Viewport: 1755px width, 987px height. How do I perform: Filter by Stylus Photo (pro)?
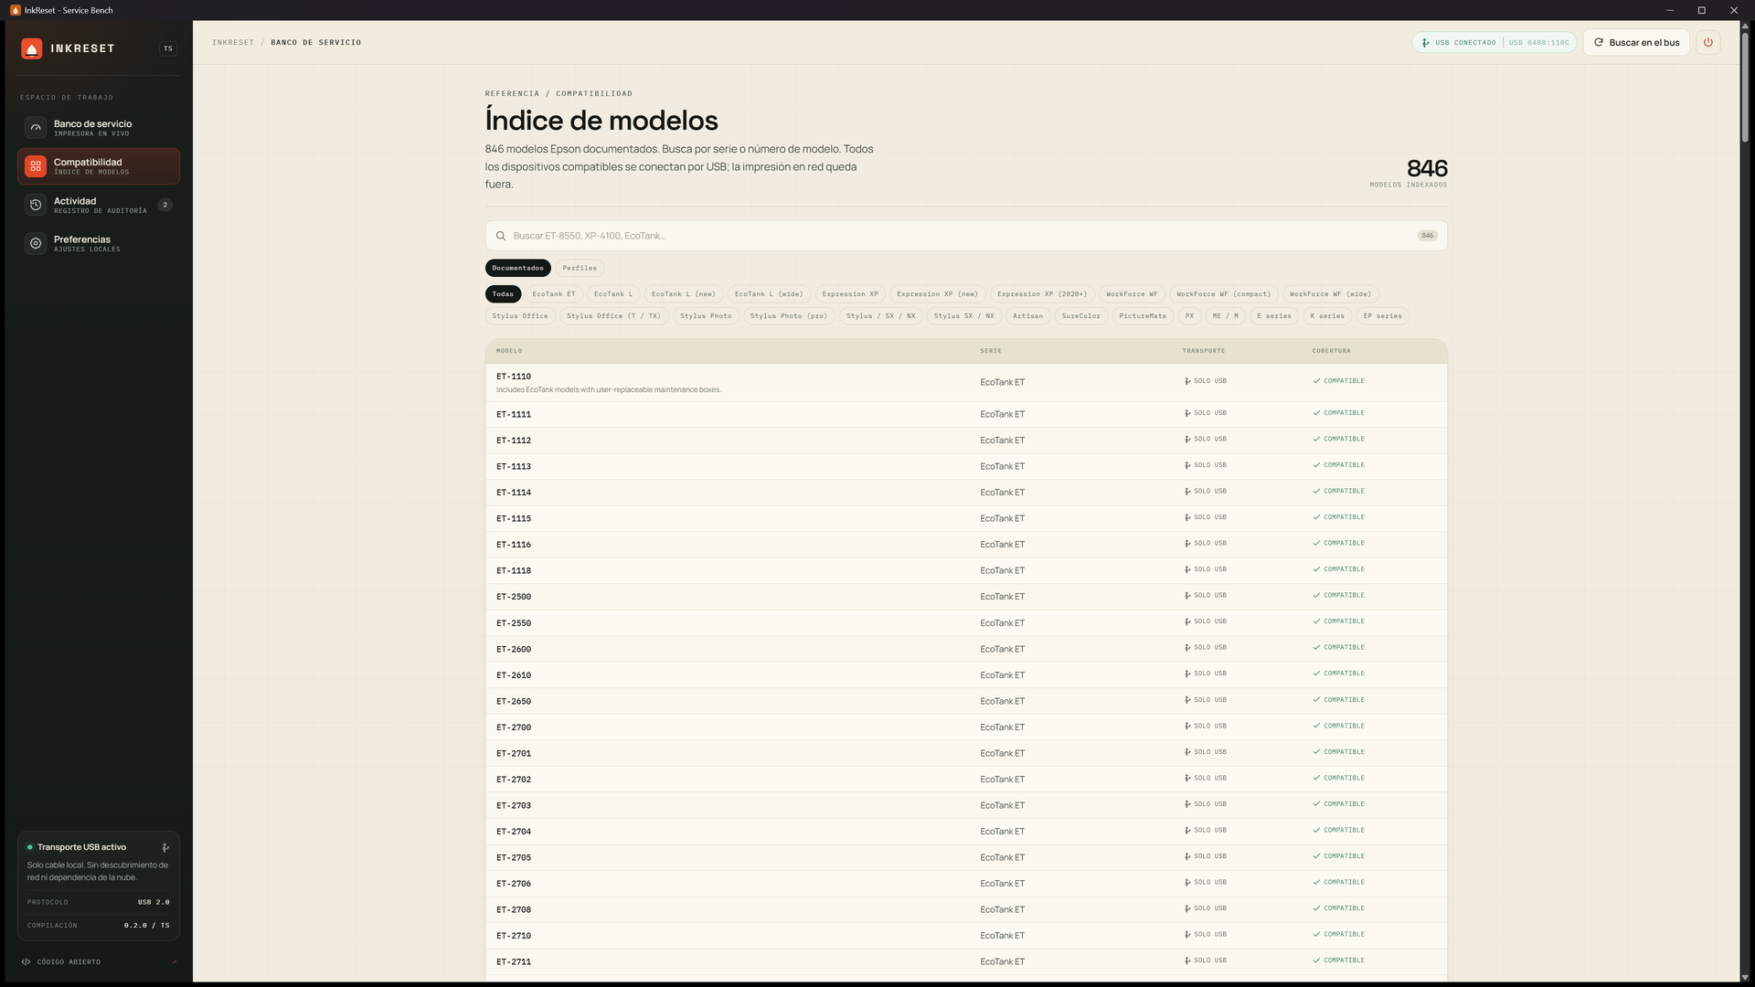(x=789, y=316)
